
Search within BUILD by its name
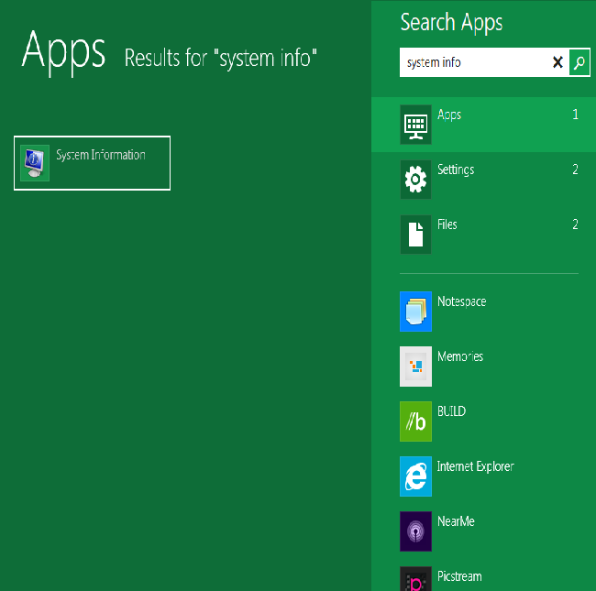(x=451, y=411)
